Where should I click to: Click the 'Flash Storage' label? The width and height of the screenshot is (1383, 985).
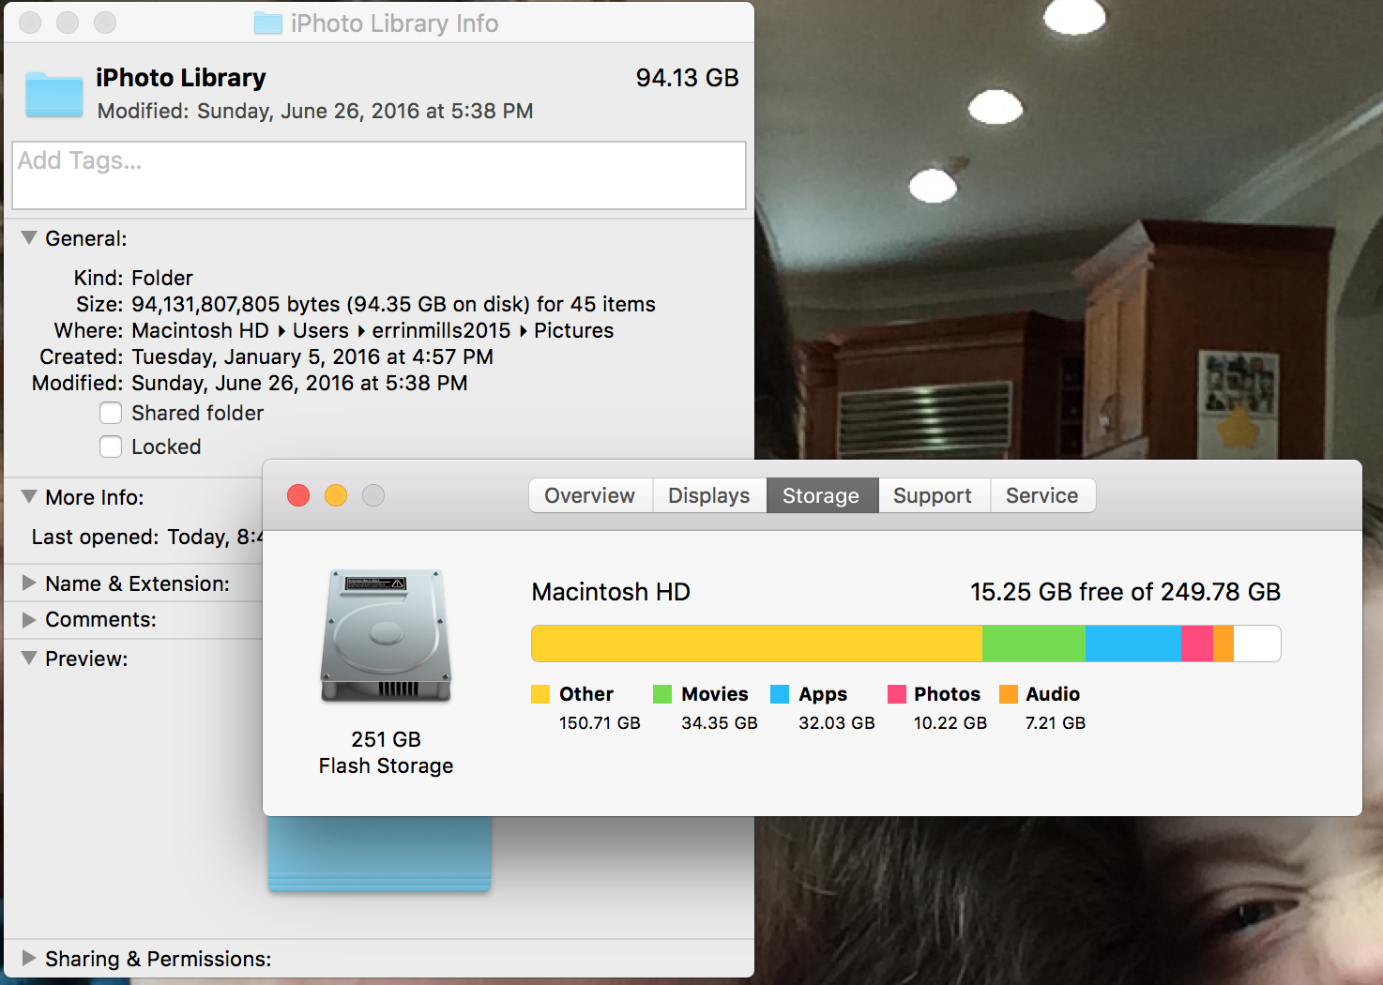[386, 765]
